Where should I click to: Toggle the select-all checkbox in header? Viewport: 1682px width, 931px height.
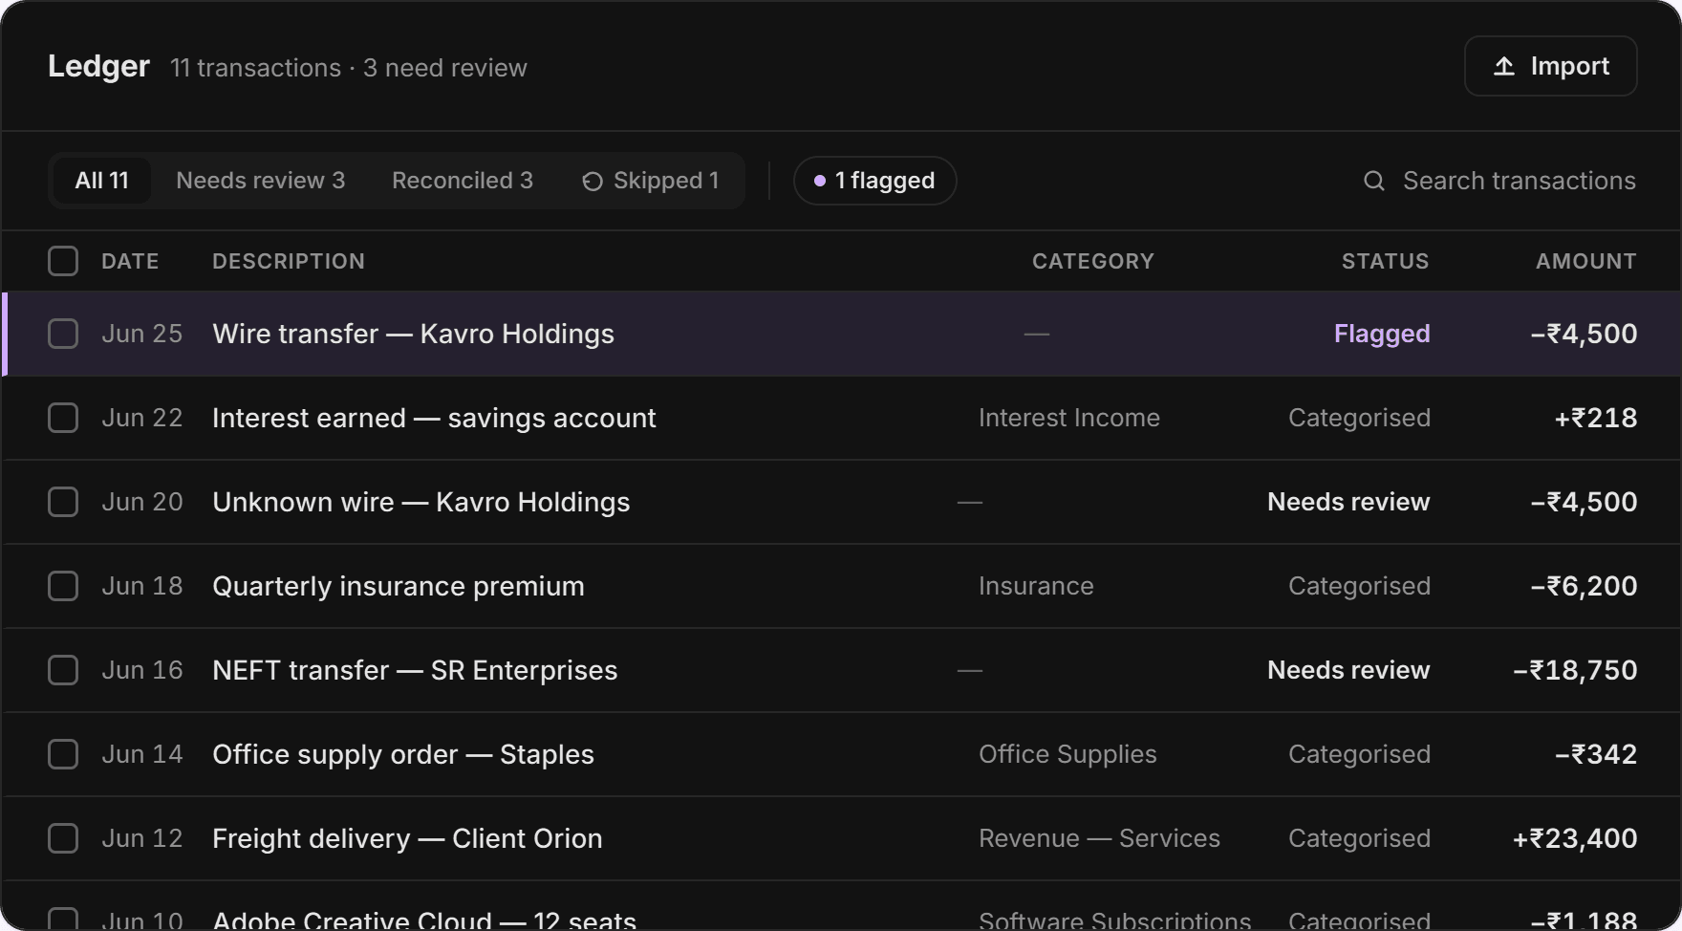63,261
